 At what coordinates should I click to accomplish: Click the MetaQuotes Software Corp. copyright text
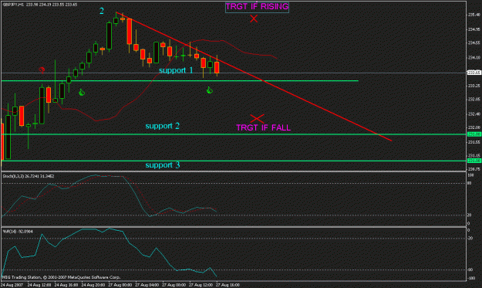pyautogui.click(x=62, y=277)
